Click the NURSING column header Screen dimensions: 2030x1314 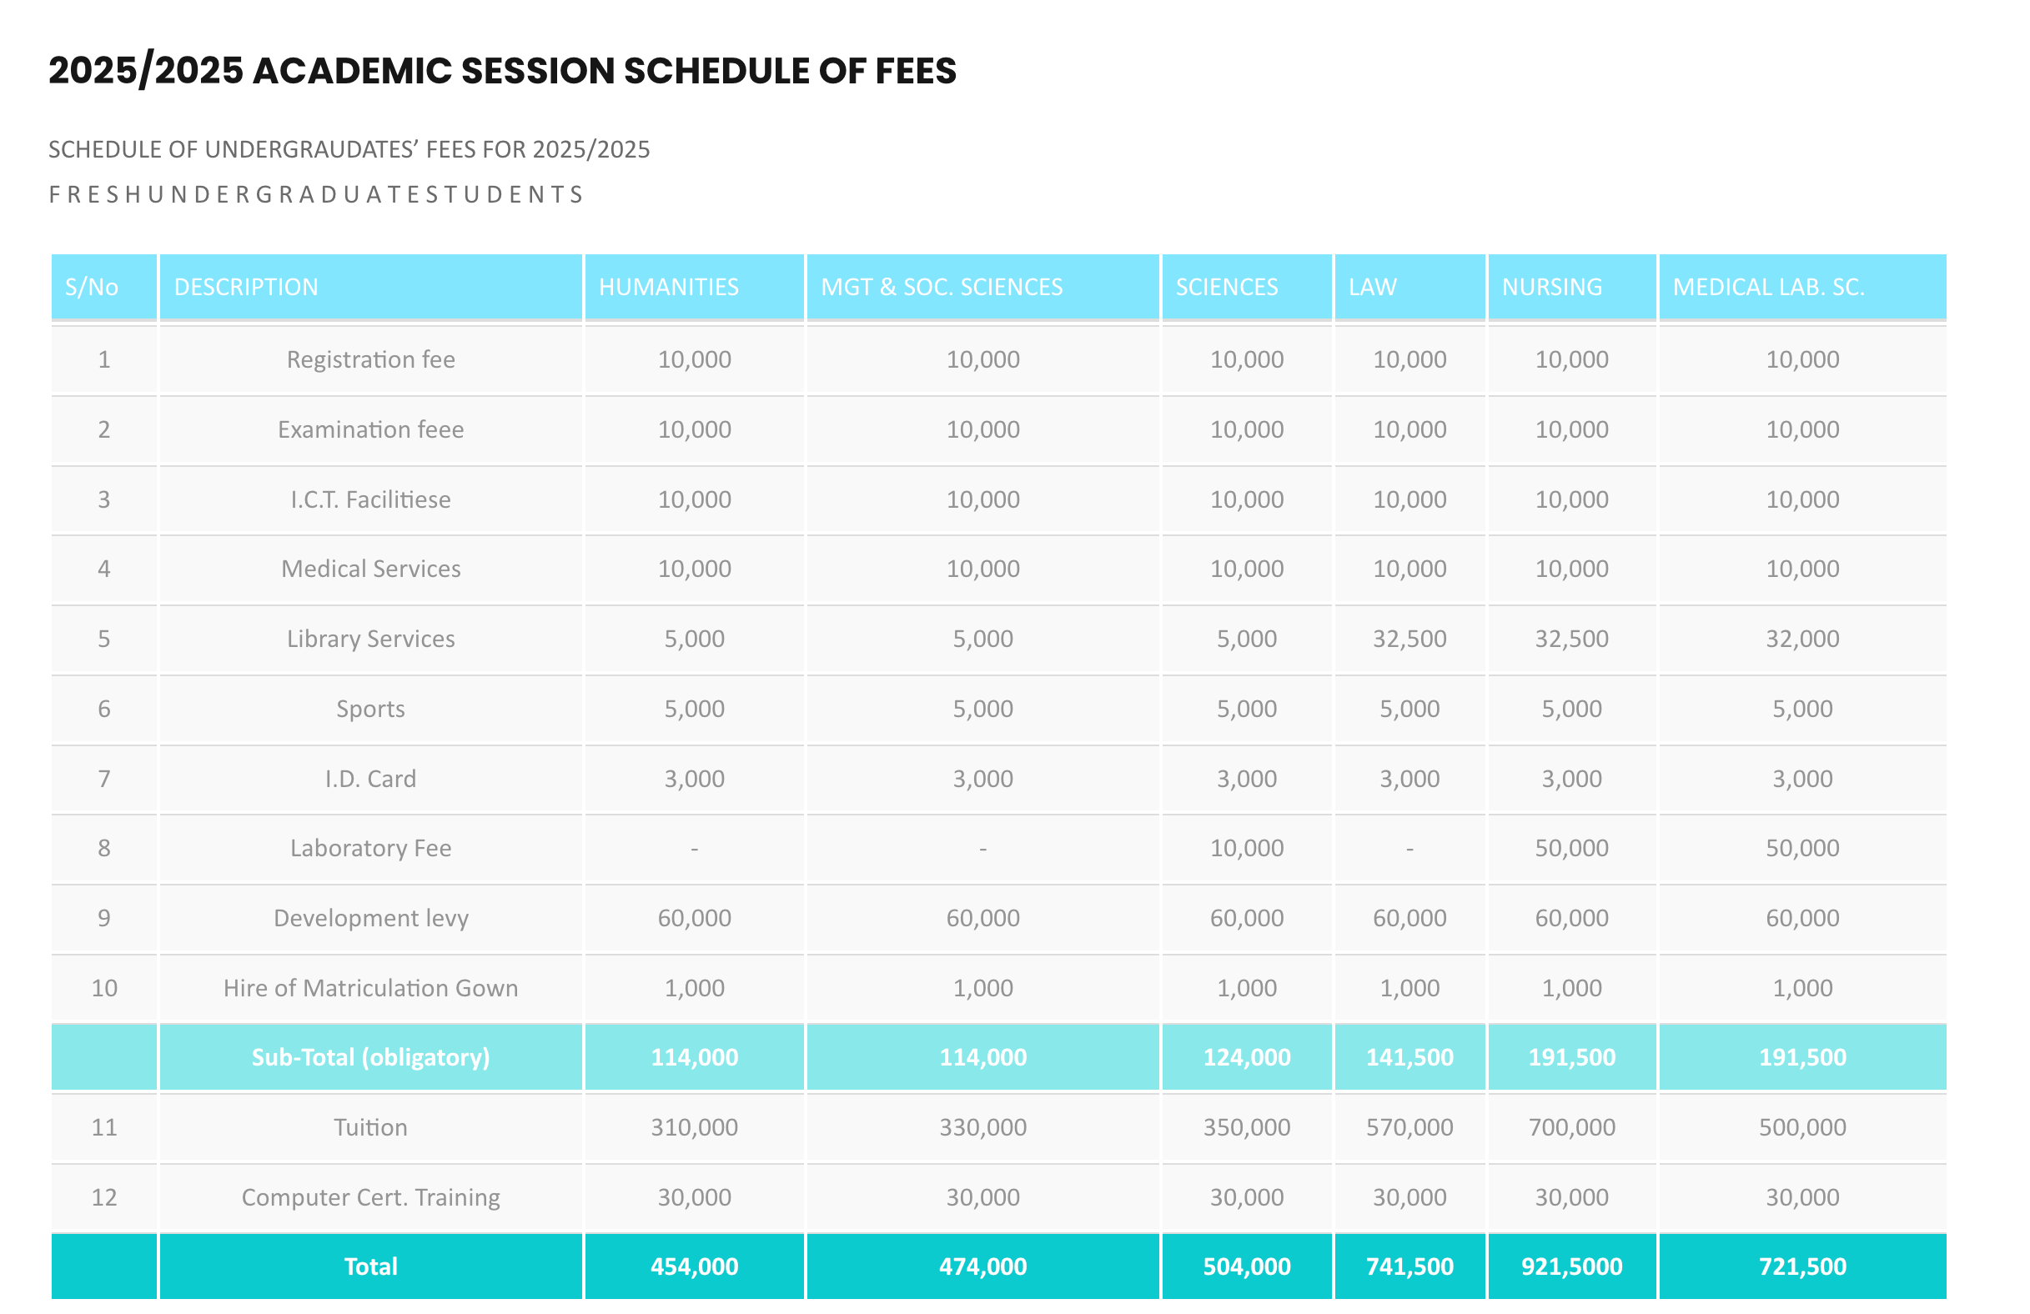tap(1571, 287)
